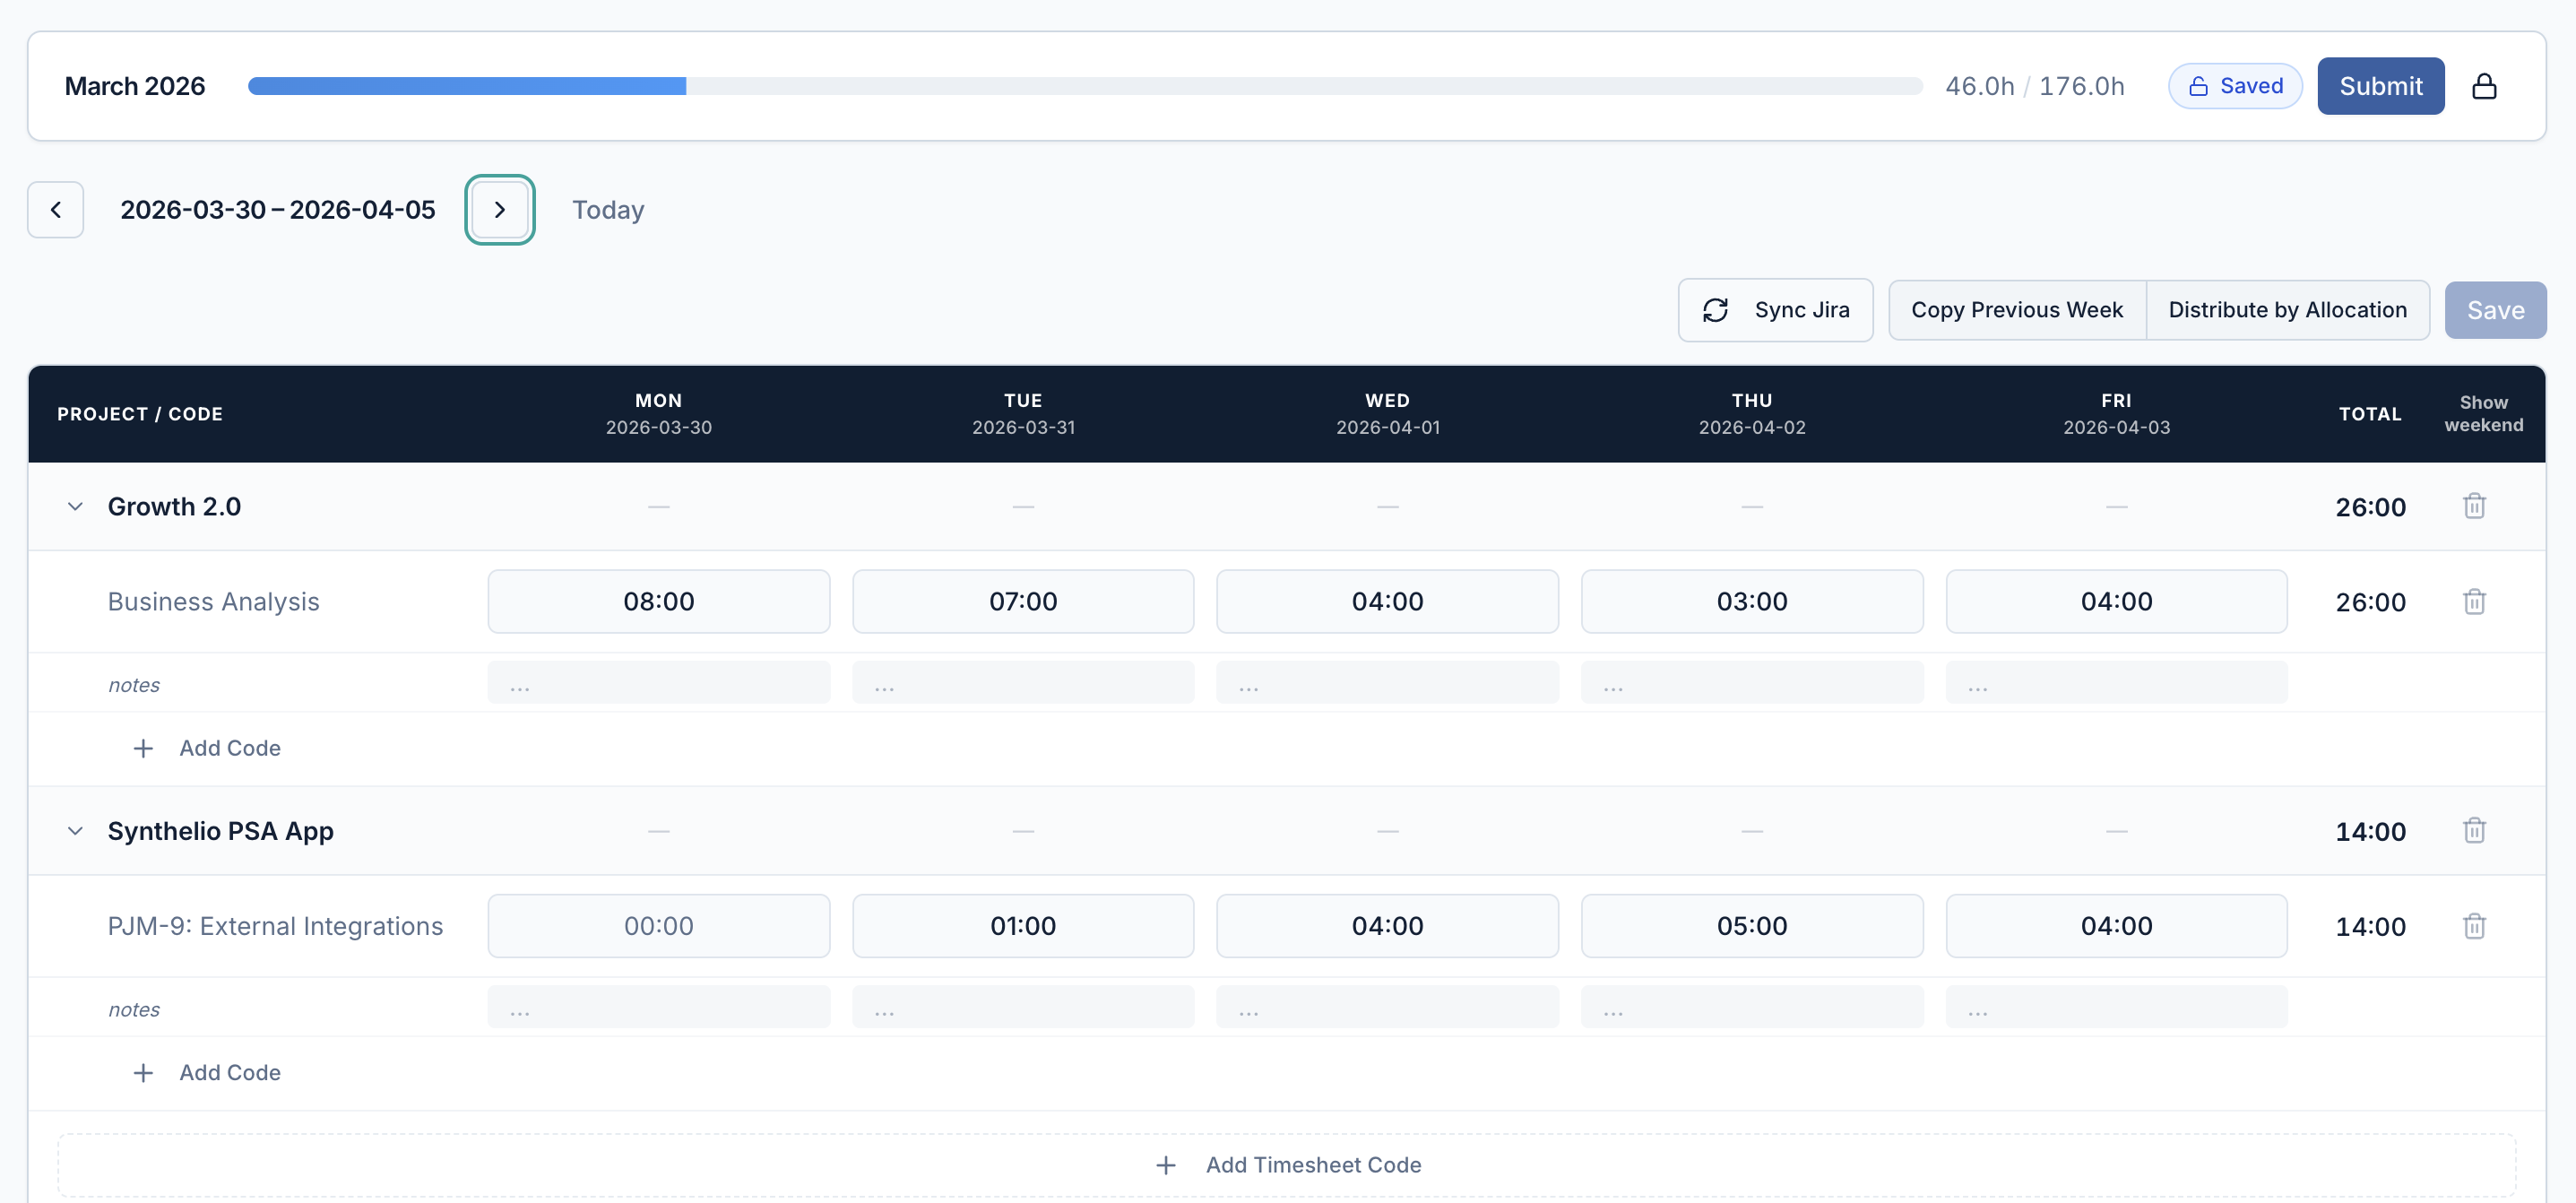Viewport: 2576px width, 1203px height.
Task: Edit Business Analysis Monday hours 08:00
Action: (658, 601)
